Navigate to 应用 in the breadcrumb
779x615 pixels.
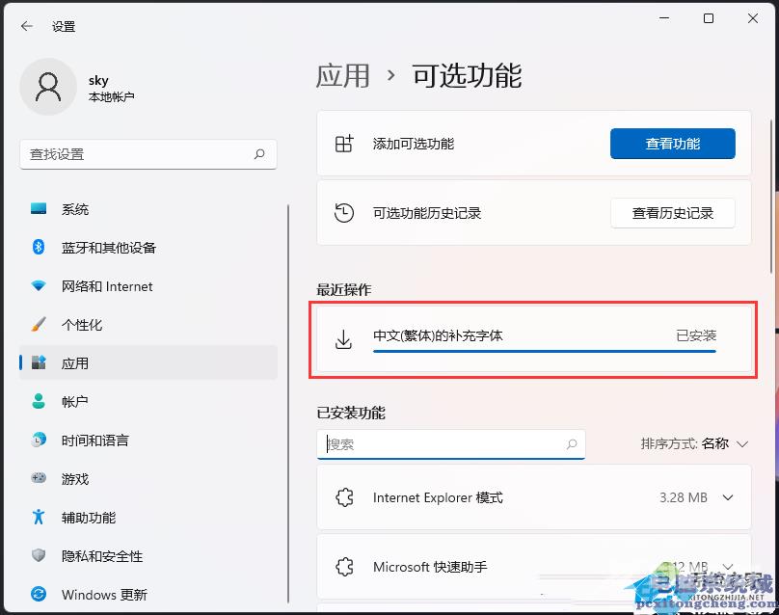click(x=343, y=75)
